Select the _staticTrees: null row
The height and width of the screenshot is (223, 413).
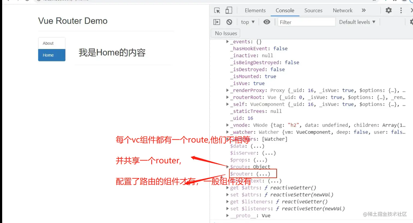(256, 111)
